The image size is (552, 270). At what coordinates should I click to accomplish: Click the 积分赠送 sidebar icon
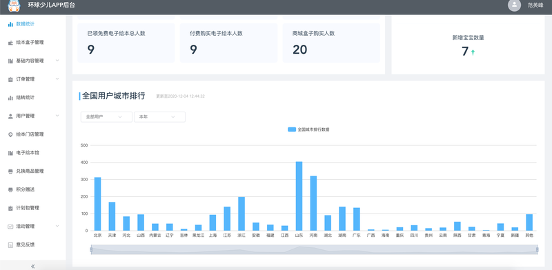[x=10, y=189]
